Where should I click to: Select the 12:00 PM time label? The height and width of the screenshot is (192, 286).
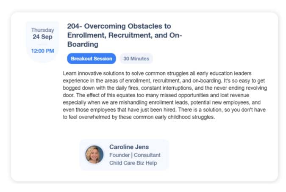click(x=42, y=51)
